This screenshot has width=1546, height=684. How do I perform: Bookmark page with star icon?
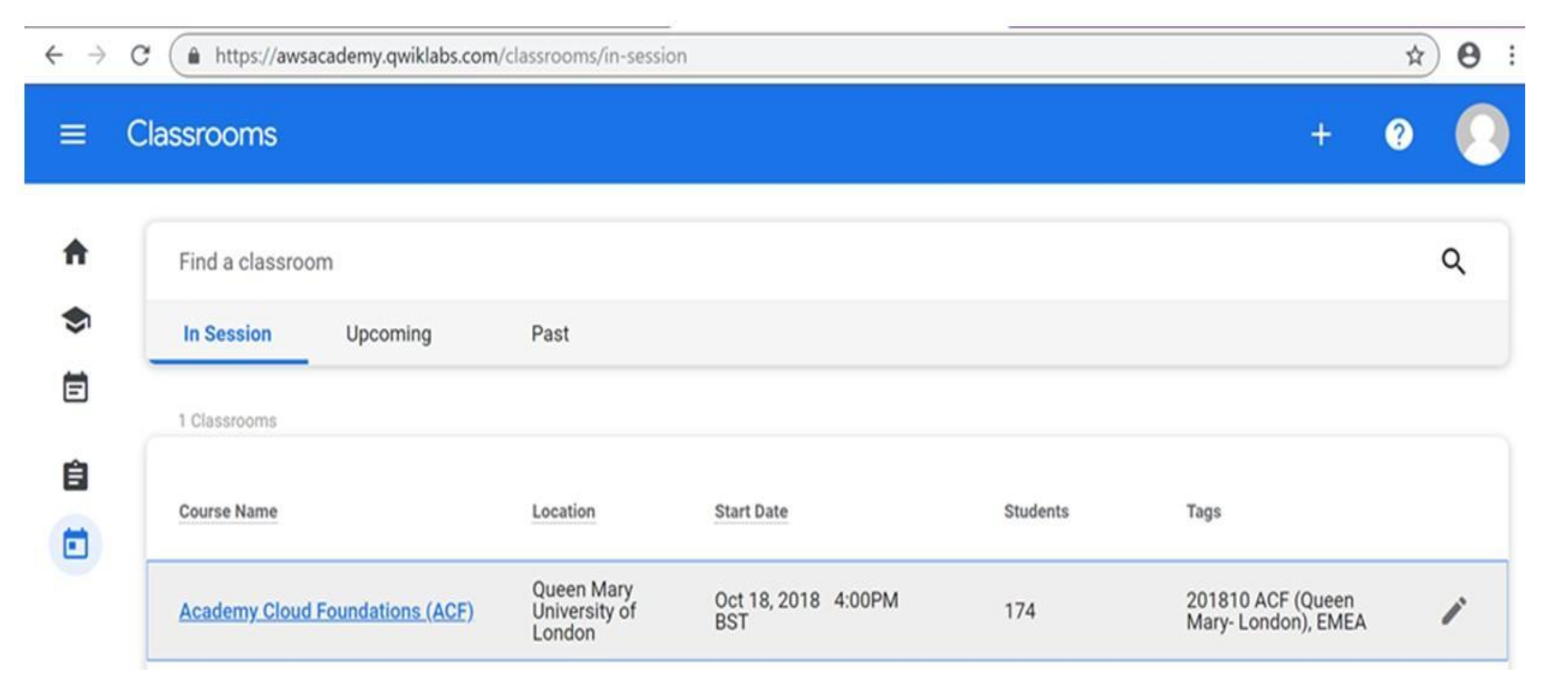(1414, 56)
